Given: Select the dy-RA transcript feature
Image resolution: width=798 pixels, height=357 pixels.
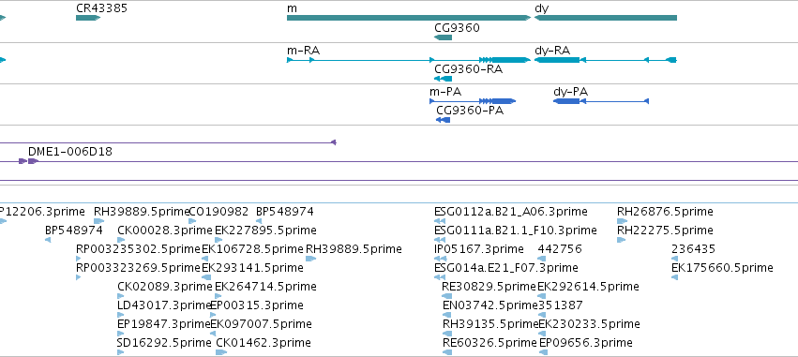Looking at the screenshot, I should tap(606, 60).
